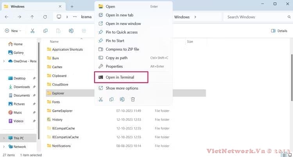Go up one folder level arrow

32,17
